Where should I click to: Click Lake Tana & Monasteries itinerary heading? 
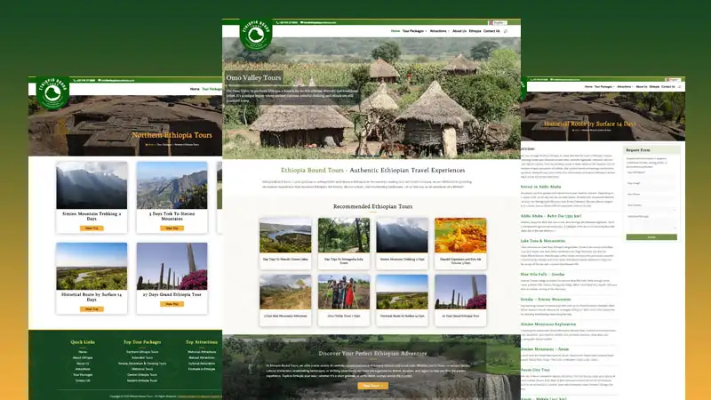coord(543,241)
